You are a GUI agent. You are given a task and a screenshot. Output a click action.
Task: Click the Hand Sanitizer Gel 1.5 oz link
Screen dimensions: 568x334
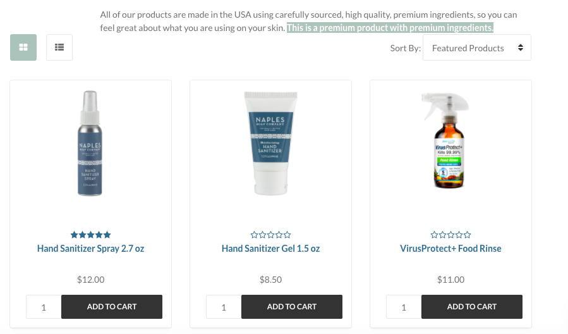[270, 249]
